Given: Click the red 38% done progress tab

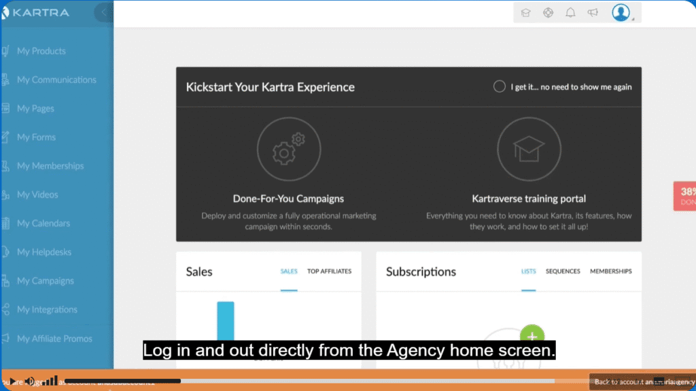Looking at the screenshot, I should [685, 196].
